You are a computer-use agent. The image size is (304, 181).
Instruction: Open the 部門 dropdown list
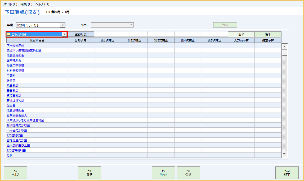click(x=131, y=25)
